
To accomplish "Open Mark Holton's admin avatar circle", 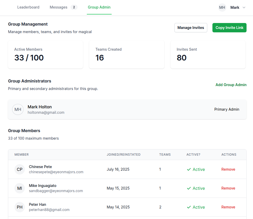I will point(18,109).
